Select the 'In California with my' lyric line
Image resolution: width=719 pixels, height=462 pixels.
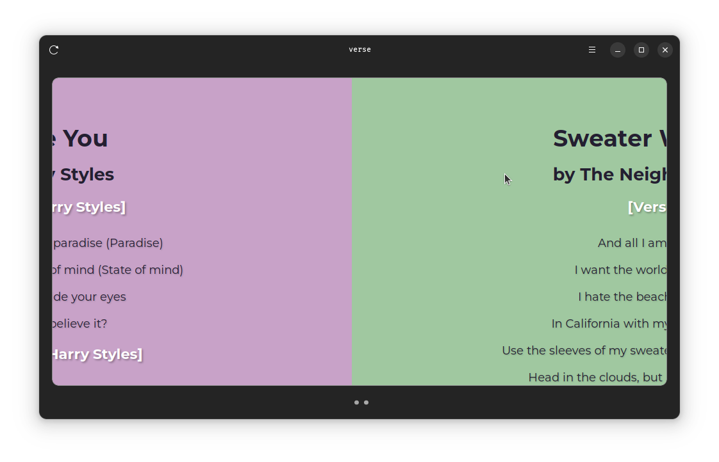coord(609,324)
